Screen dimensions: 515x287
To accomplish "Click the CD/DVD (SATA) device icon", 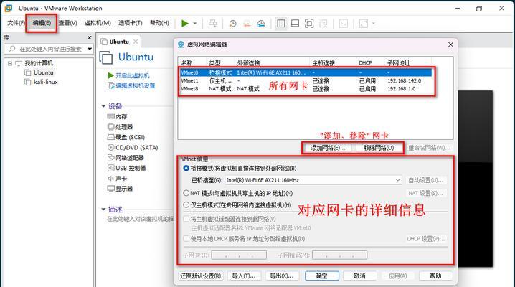I will click(110, 147).
